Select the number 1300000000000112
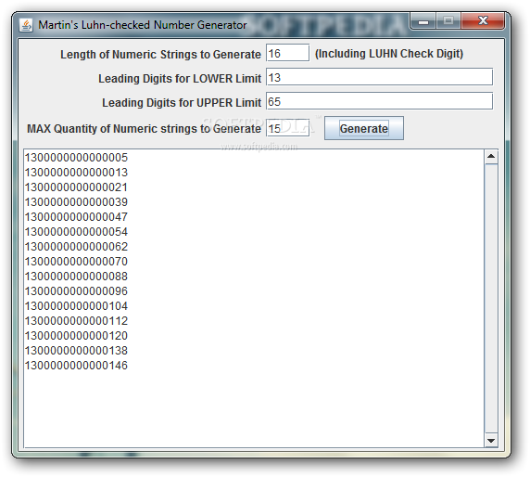This screenshot has width=530, height=477. click(76, 321)
